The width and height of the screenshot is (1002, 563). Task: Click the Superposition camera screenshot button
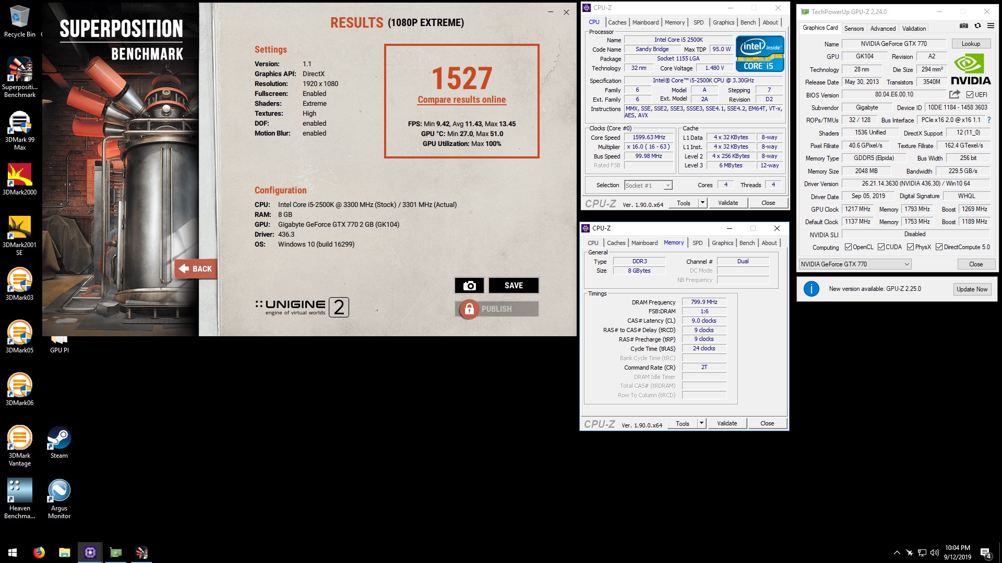(x=469, y=285)
